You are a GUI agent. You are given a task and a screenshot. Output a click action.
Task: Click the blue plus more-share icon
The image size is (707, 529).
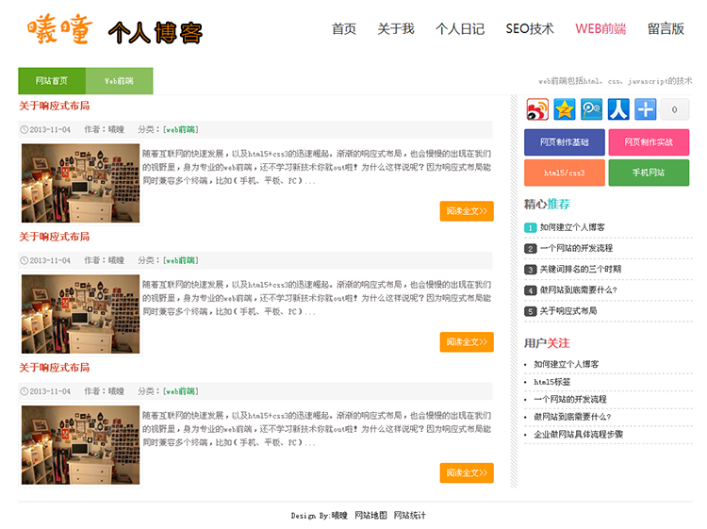pos(645,109)
